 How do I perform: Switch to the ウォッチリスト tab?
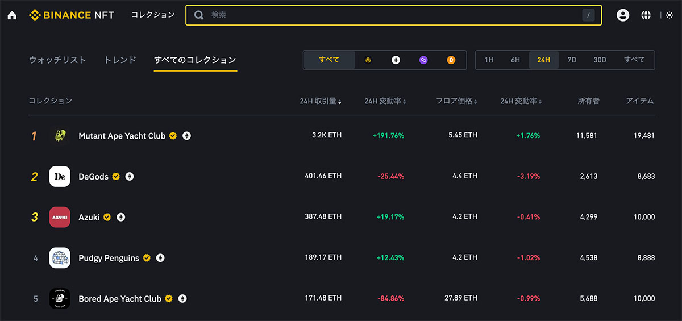tap(57, 60)
